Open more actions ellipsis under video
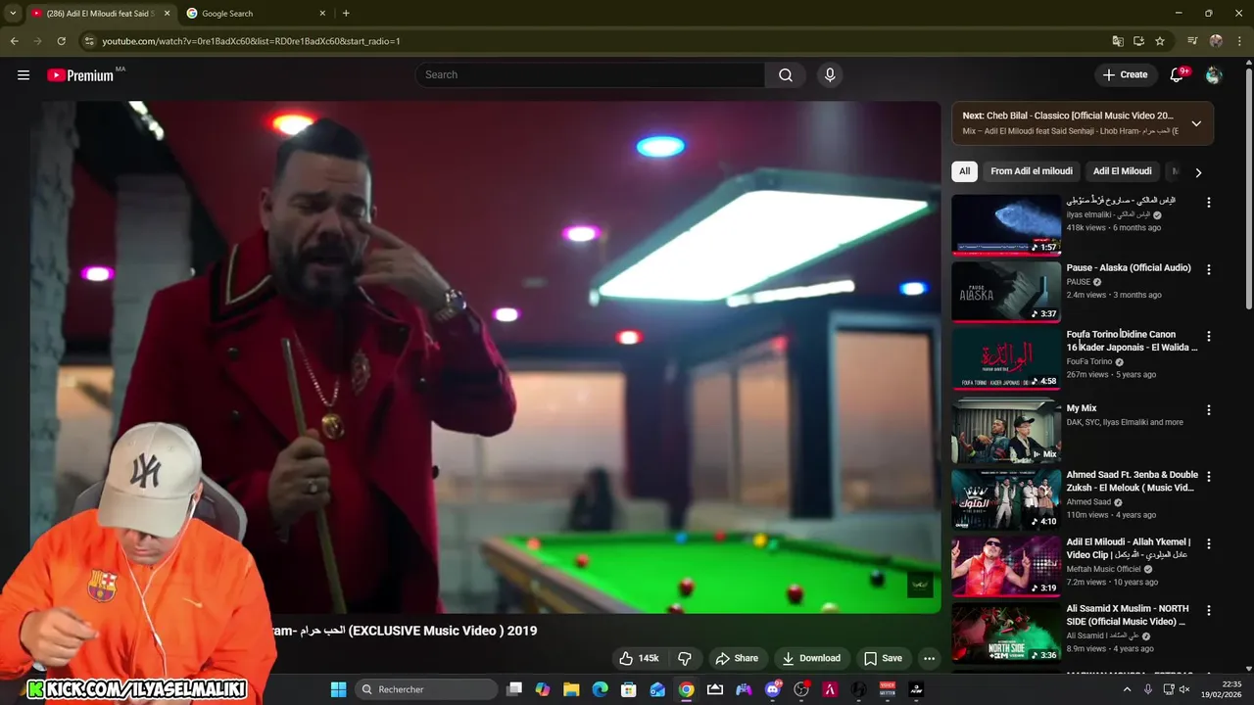Viewport: 1254px width, 705px height. click(x=929, y=658)
